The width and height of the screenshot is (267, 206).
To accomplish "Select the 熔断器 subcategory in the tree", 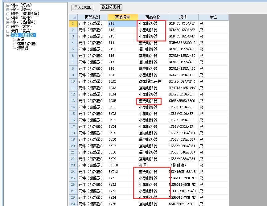I will (x=23, y=48).
